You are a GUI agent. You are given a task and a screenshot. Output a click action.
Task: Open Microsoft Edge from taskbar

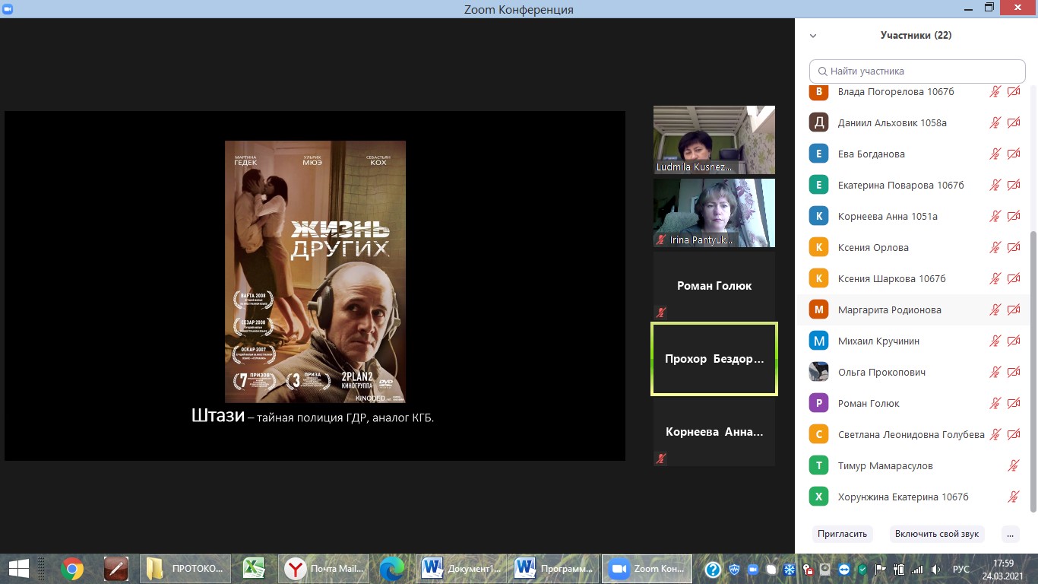[392, 568]
